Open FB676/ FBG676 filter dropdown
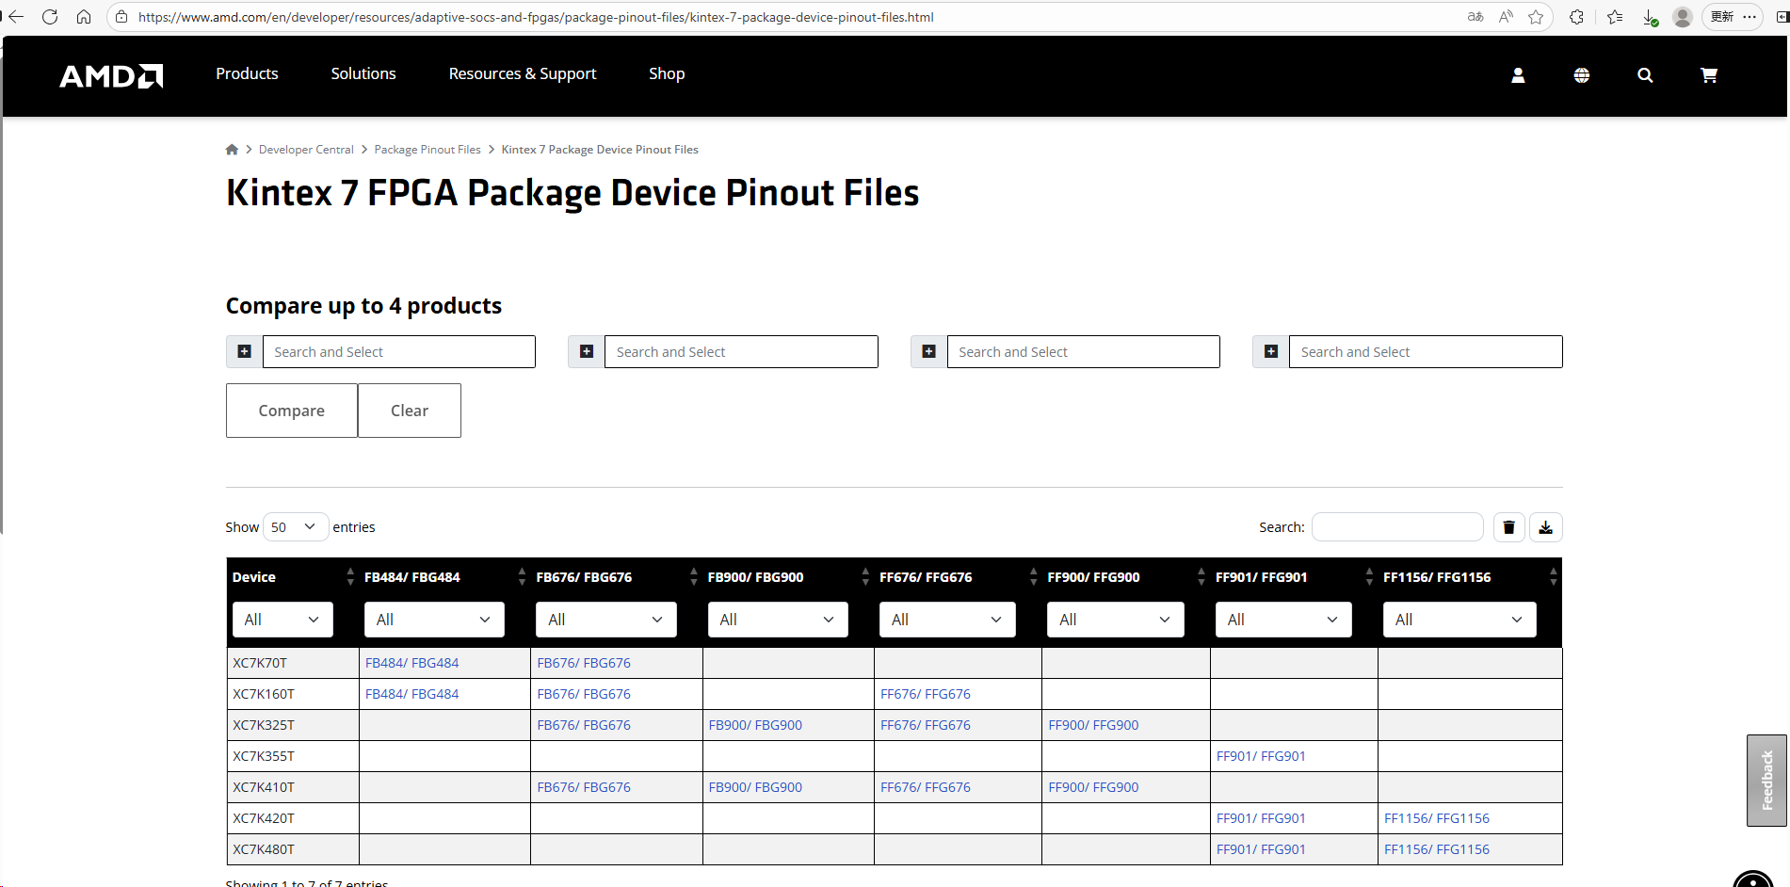This screenshot has width=1790, height=887. click(606, 620)
